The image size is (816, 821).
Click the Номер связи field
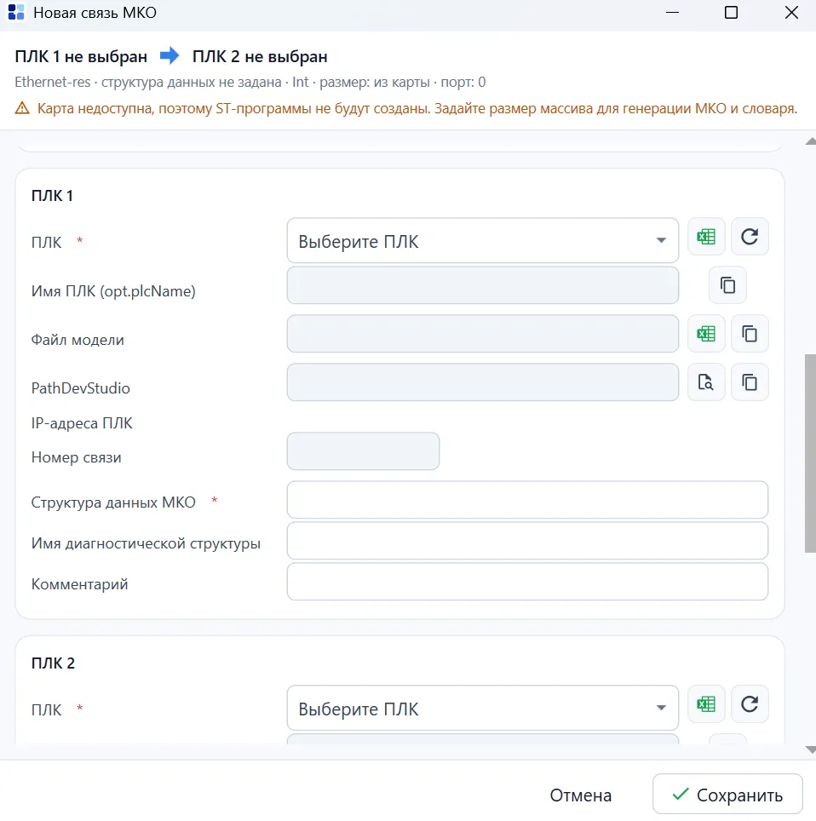[363, 451]
